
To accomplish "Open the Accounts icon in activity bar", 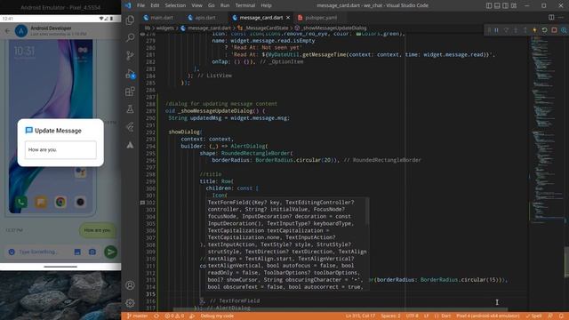I will pos(130,285).
